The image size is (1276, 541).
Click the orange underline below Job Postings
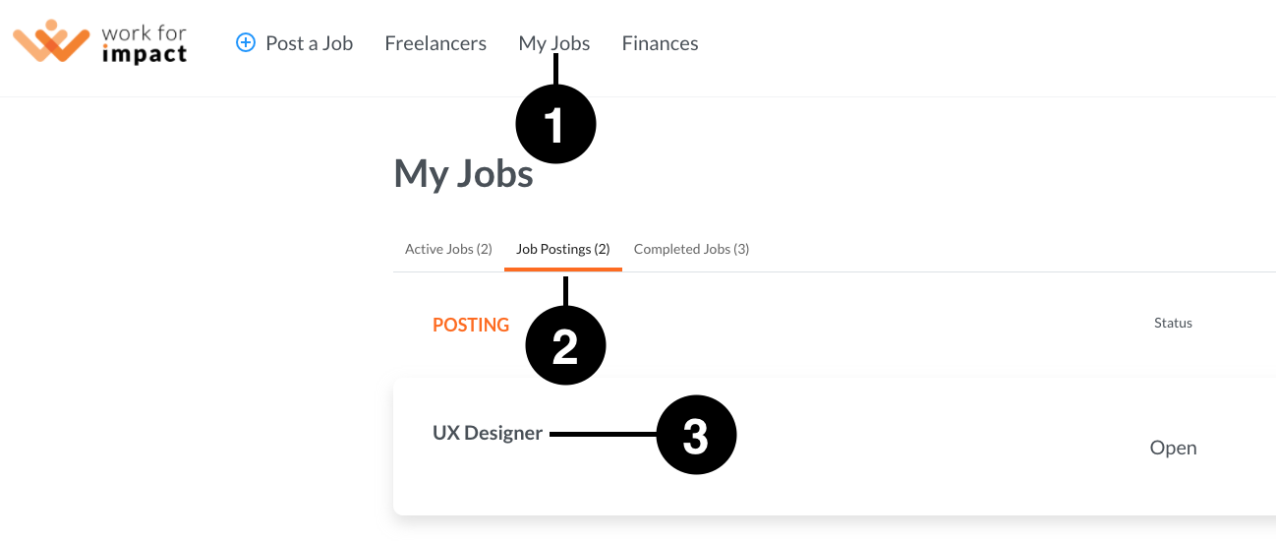(563, 269)
